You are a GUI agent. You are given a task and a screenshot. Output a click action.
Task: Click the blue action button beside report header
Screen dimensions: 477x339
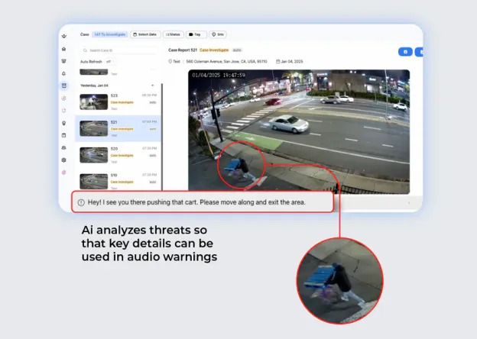[405, 51]
